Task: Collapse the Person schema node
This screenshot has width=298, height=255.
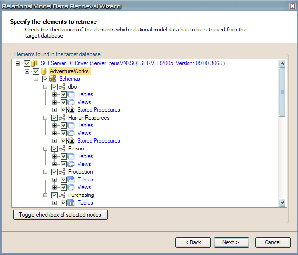Action: (45, 149)
